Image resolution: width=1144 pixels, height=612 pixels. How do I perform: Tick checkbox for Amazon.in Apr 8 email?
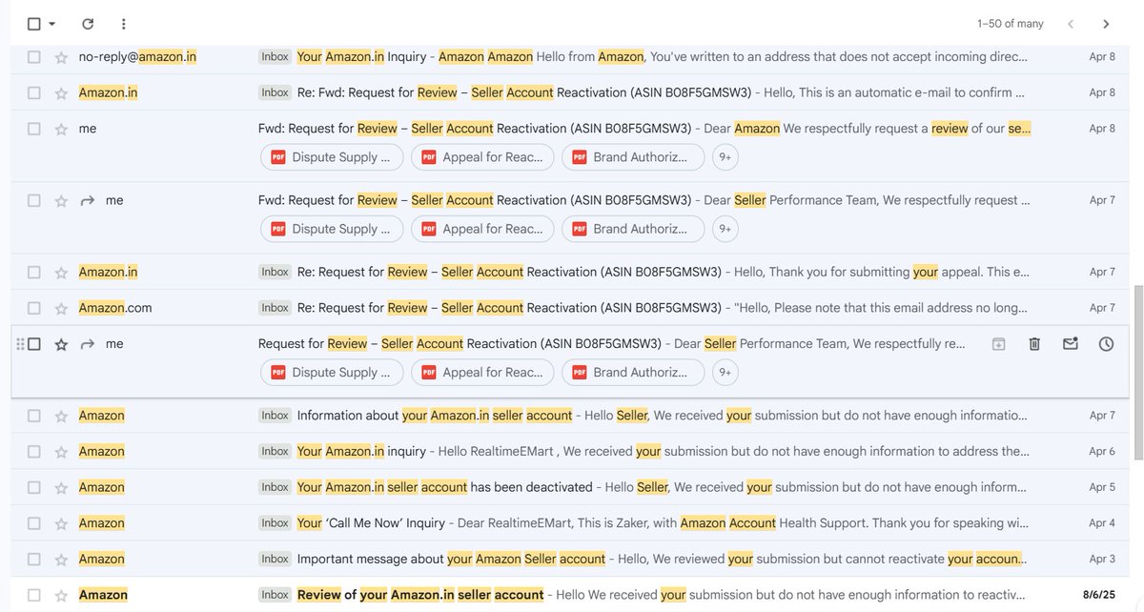[33, 93]
